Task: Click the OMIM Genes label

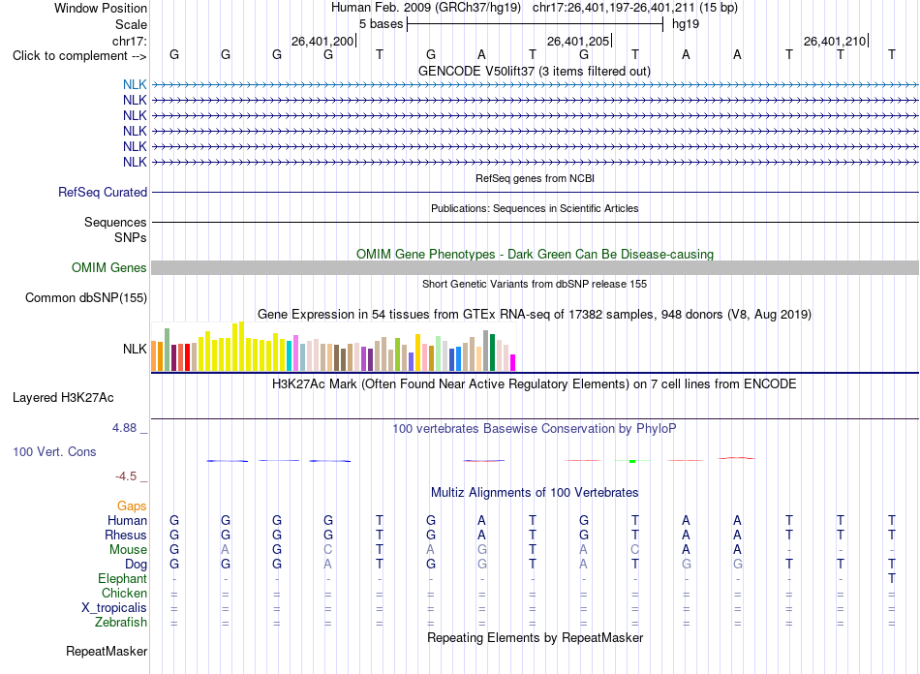Action: pos(108,267)
